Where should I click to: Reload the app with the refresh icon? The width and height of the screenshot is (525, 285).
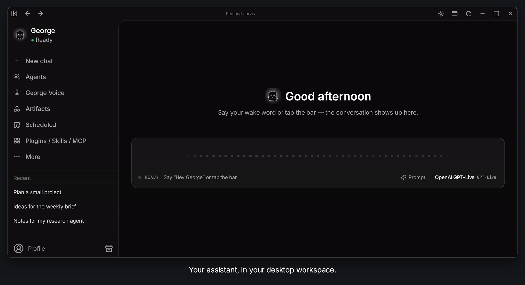pos(469,14)
